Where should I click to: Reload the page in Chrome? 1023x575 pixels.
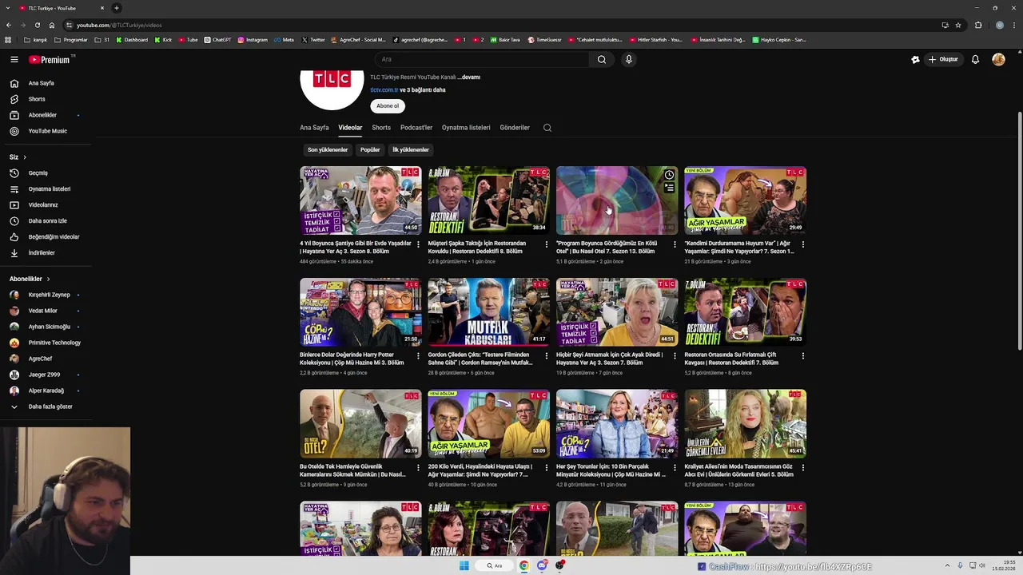pyautogui.click(x=37, y=25)
